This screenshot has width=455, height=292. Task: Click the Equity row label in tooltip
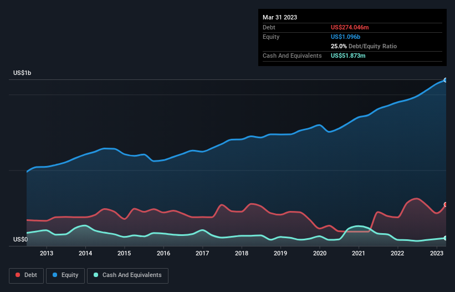click(271, 37)
